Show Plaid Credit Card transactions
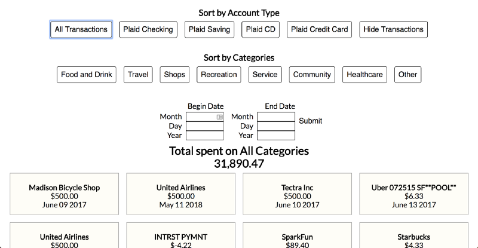The image size is (478, 248). 319,29
